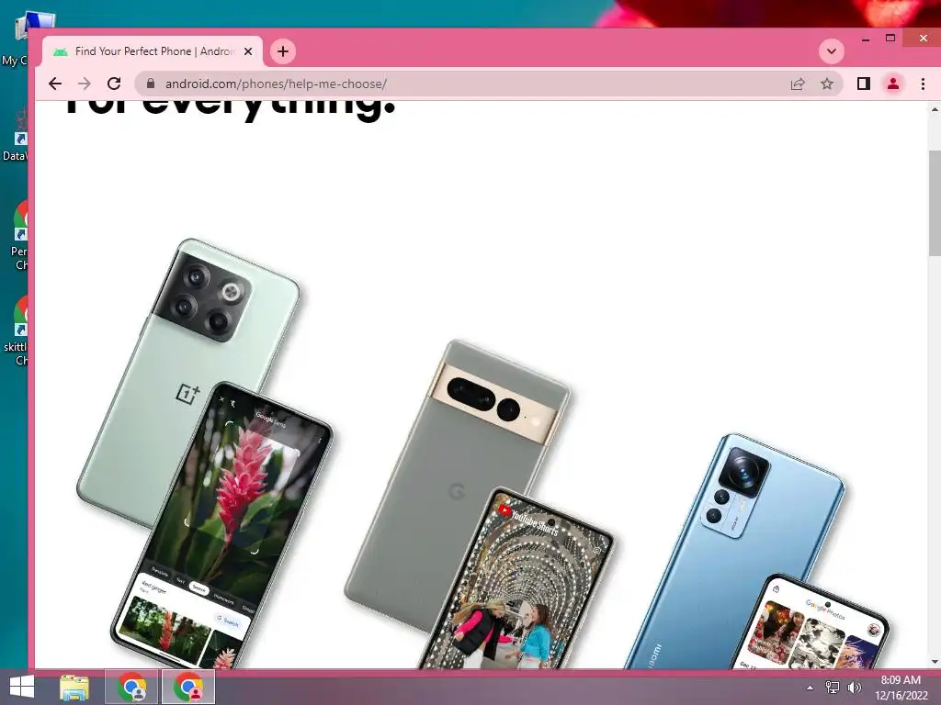Open the volume tray control
Image resolution: width=941 pixels, height=705 pixels.
click(x=855, y=688)
